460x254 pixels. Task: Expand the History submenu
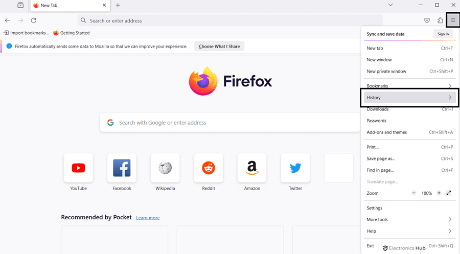408,98
